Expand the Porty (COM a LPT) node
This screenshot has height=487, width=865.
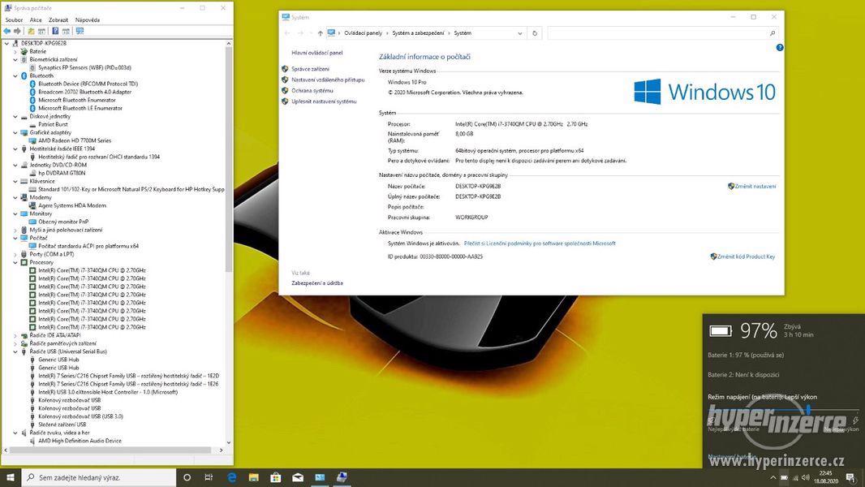pyautogui.click(x=15, y=254)
